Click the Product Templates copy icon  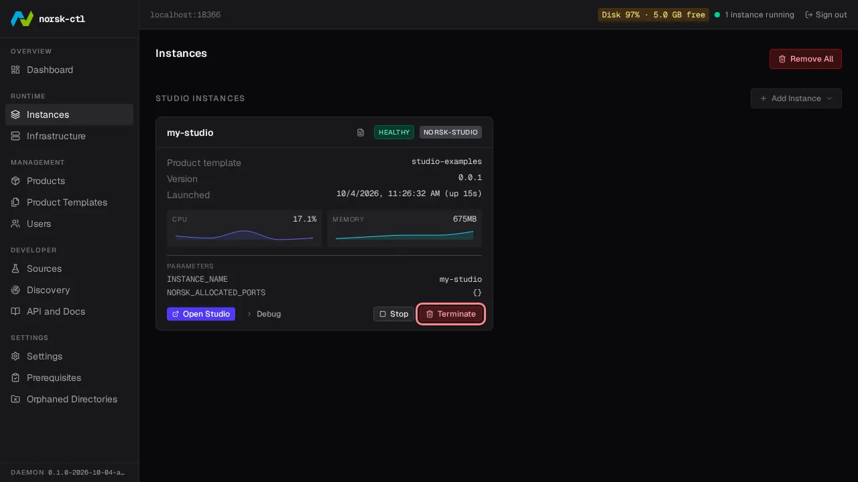coord(15,202)
